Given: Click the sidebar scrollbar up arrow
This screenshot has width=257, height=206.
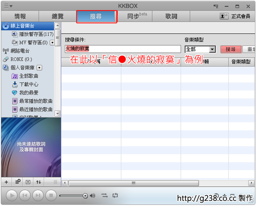Looking at the screenshot, I should point(57,25).
